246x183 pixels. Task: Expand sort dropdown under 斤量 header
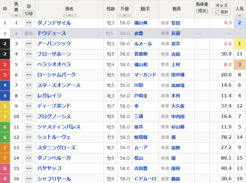coord(125,15)
